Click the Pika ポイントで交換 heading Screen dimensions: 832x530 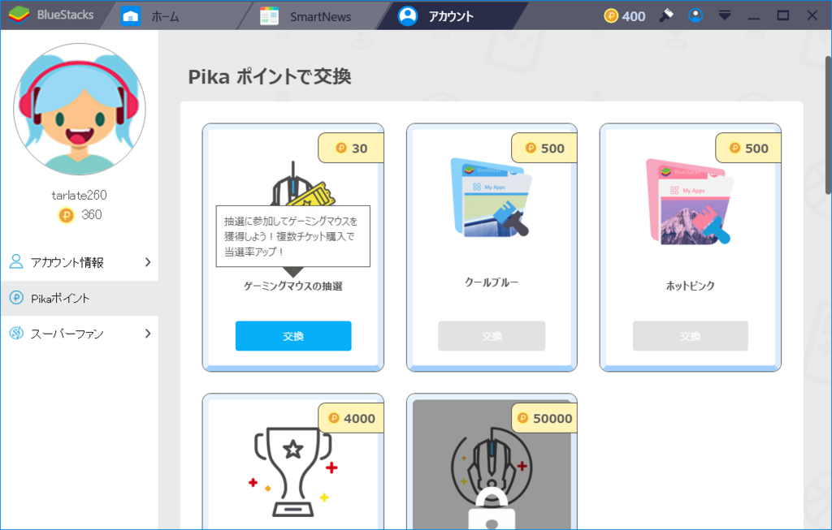point(270,77)
